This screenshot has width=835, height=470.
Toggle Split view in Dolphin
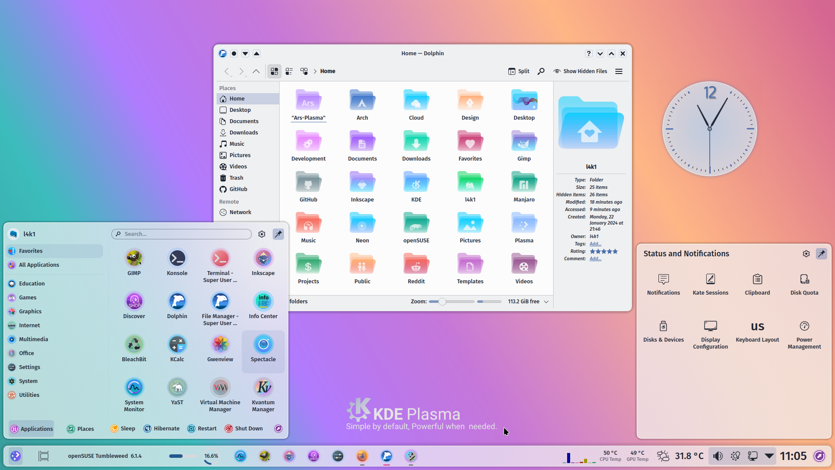[x=519, y=71]
